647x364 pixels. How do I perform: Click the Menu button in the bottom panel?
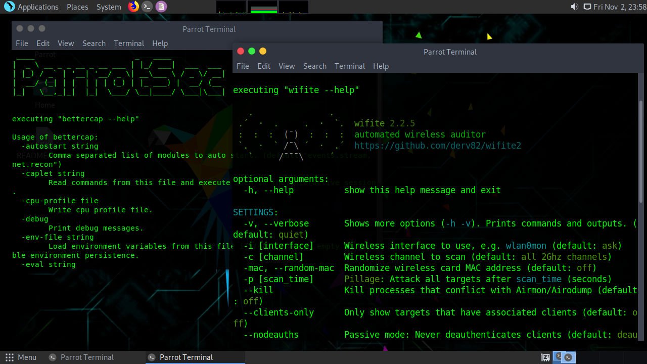coord(21,357)
